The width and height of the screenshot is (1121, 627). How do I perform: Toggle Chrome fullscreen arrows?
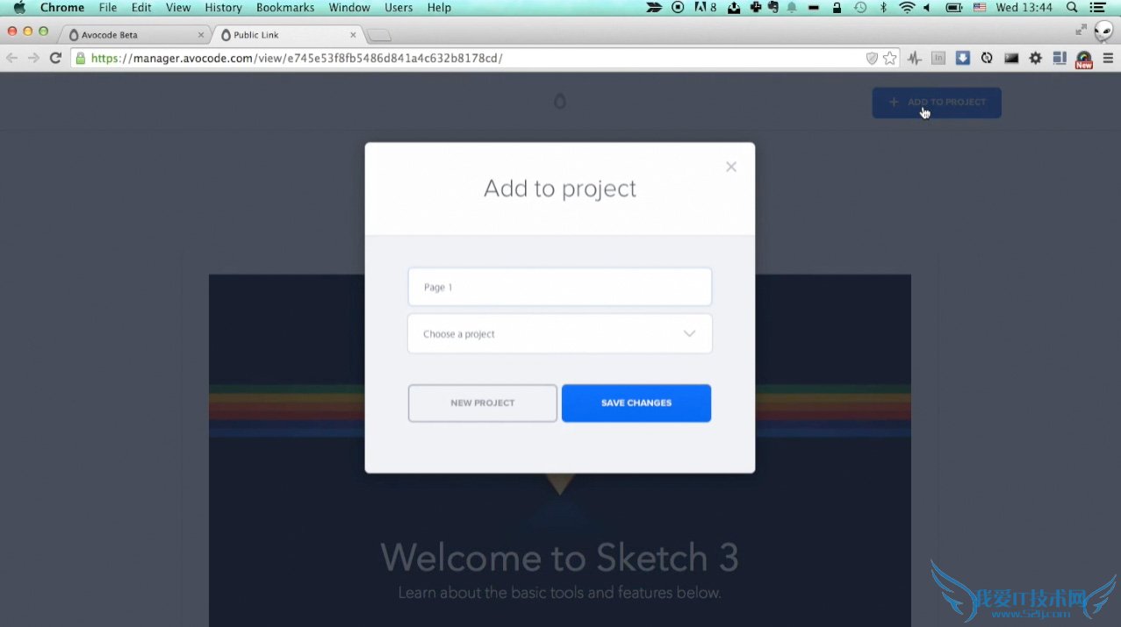(x=1081, y=30)
